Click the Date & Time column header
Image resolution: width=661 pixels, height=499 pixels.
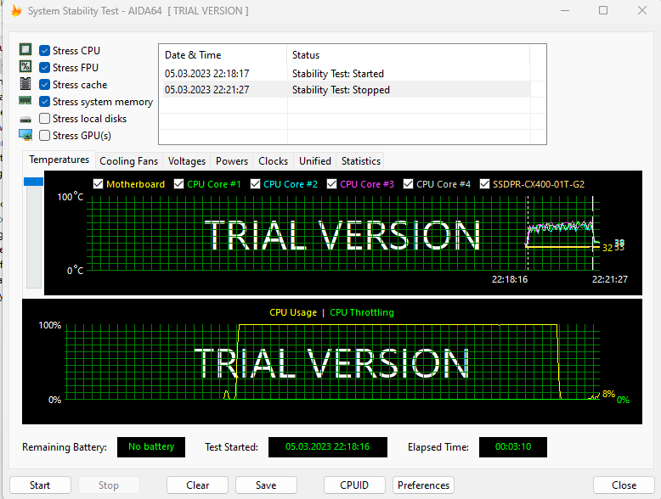tap(223, 55)
